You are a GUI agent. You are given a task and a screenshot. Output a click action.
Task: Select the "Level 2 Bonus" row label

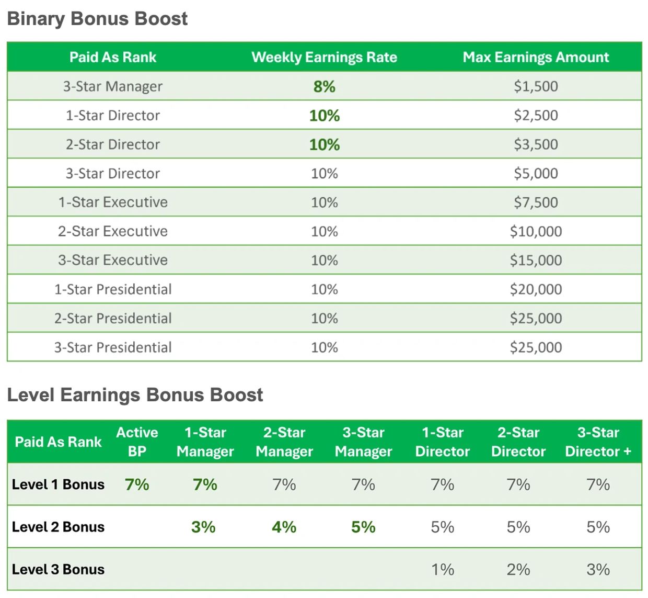(x=58, y=527)
